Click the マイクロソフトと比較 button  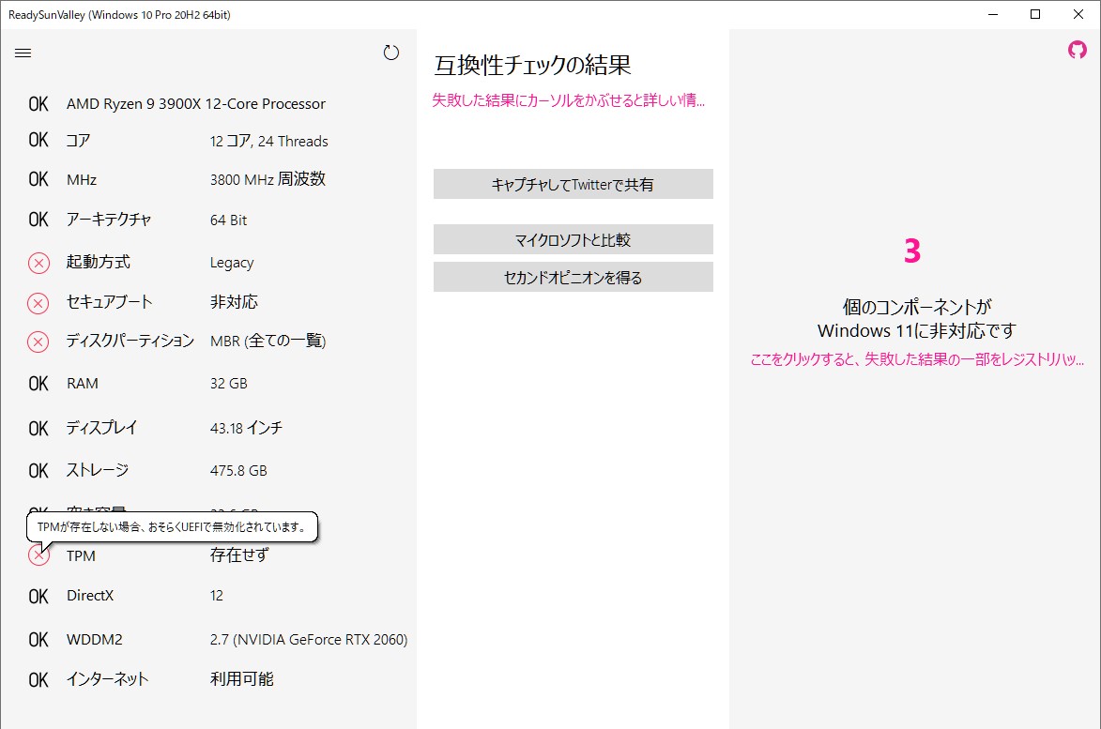(x=573, y=239)
